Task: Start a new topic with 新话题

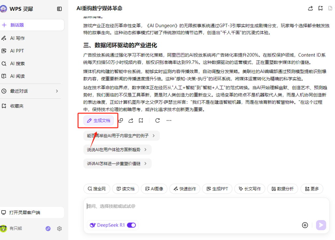Action: point(32,25)
